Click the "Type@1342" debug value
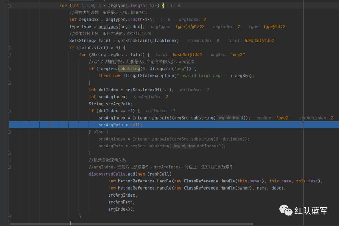Image resolution: width=339 pixels, height=226 pixels. (274, 27)
